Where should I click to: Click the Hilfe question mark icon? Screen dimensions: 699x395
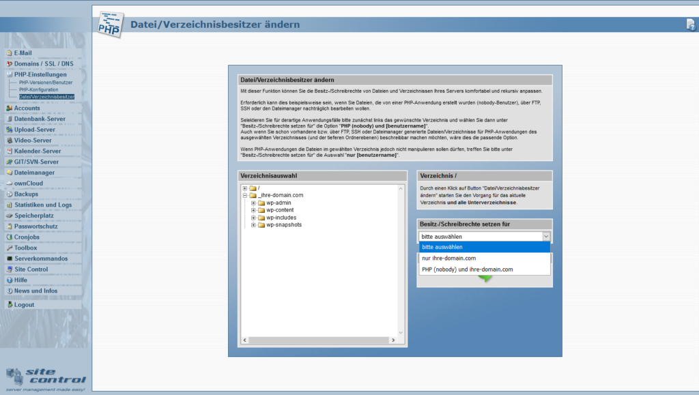[10, 280]
